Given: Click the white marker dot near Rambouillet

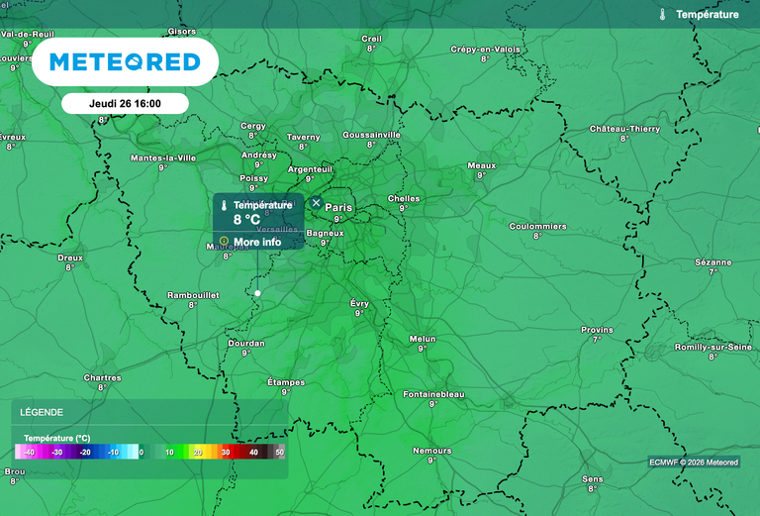Looking at the screenshot, I should (258, 293).
